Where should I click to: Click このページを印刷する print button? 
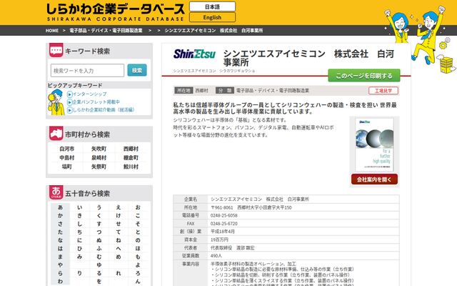pyautogui.click(x=364, y=76)
